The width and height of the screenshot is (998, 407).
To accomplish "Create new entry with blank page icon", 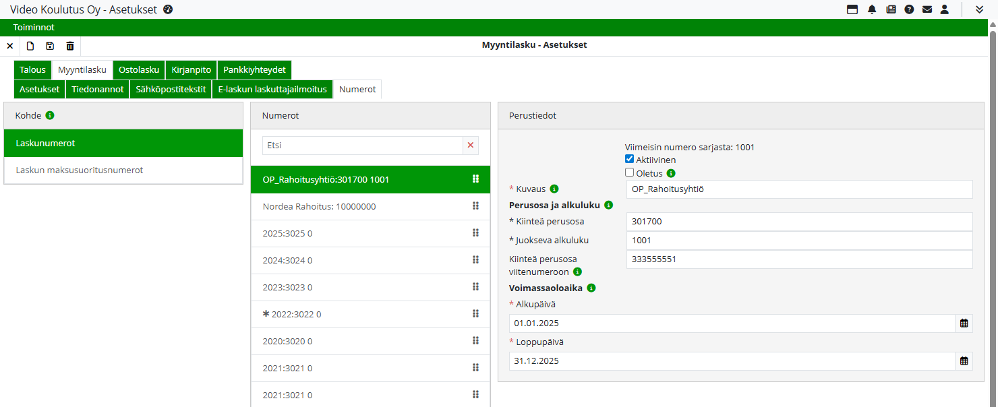I will (30, 46).
